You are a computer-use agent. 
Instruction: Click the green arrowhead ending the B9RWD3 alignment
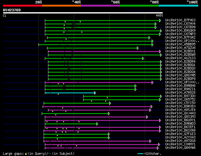pyautogui.click(x=97, y=124)
